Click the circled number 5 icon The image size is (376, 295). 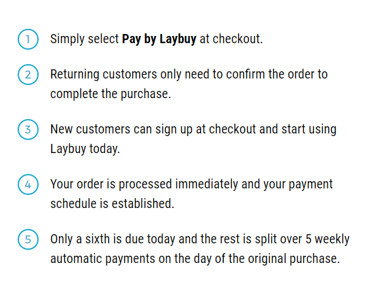click(28, 239)
